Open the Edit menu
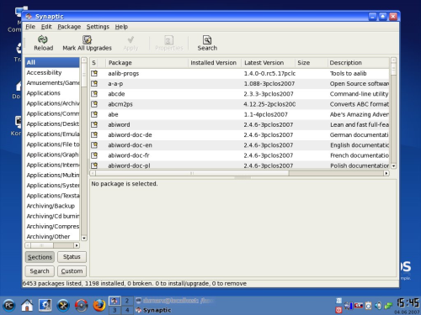 point(46,27)
